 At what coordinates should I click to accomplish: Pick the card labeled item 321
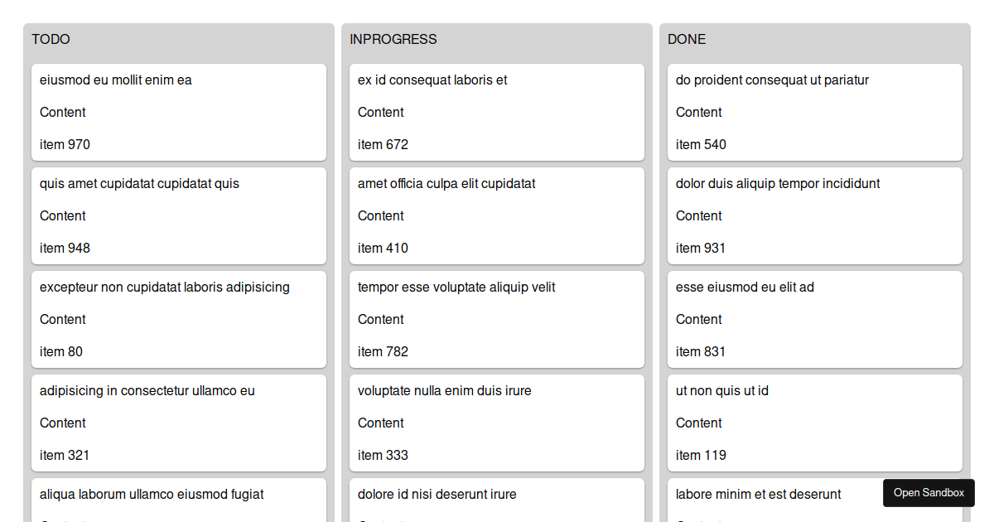tap(178, 423)
